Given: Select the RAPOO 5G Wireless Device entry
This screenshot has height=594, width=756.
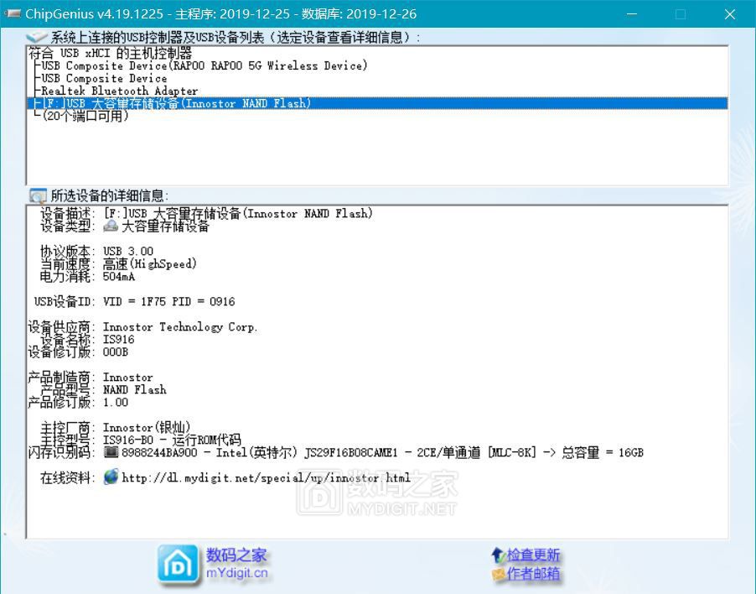Looking at the screenshot, I should click(205, 65).
